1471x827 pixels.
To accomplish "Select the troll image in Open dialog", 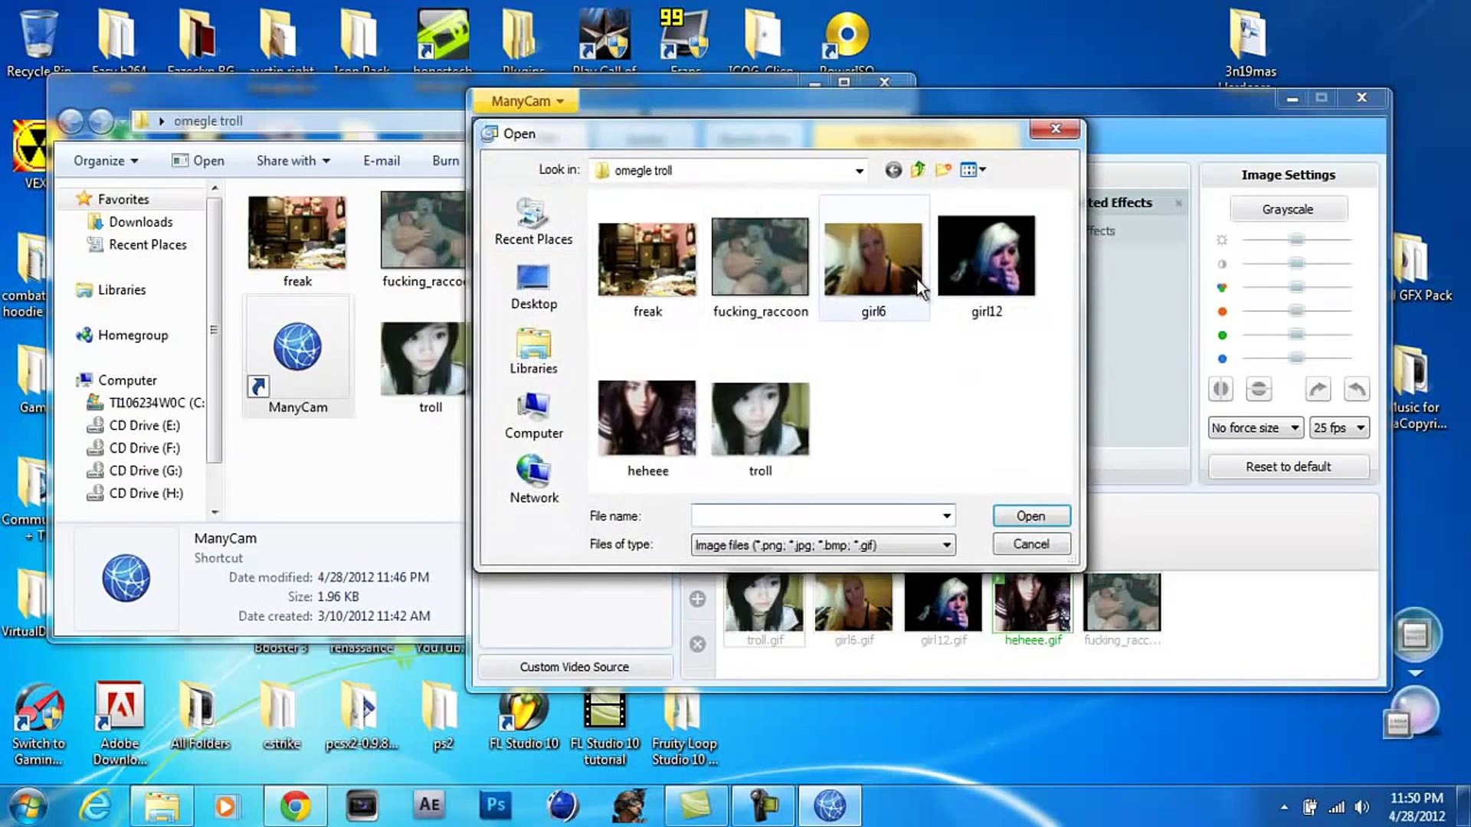I will tap(760, 429).
